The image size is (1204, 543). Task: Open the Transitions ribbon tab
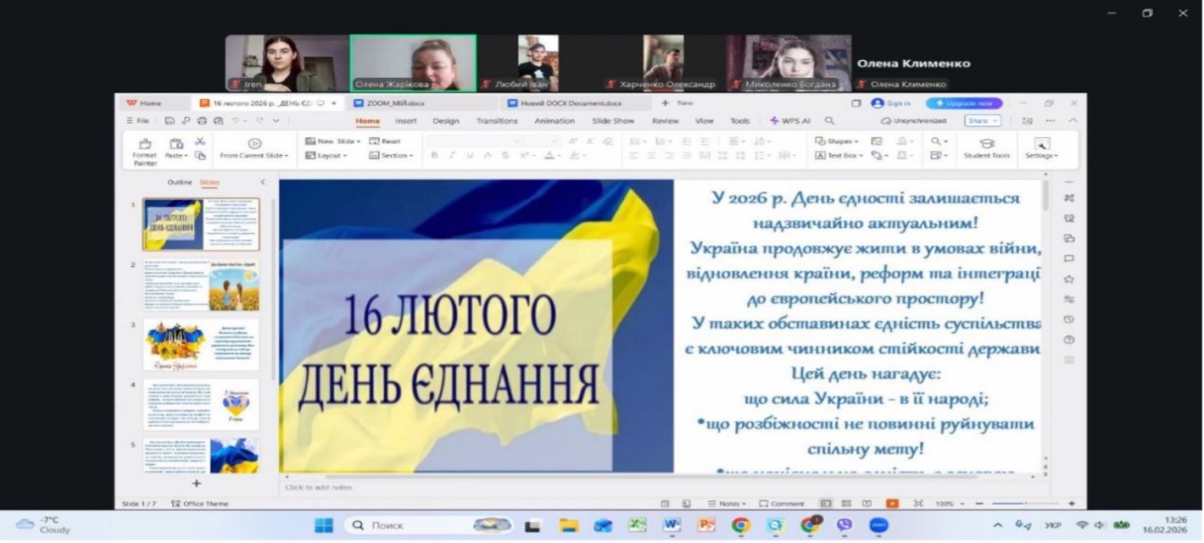[496, 121]
